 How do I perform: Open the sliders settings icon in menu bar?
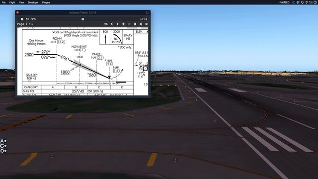311,2
